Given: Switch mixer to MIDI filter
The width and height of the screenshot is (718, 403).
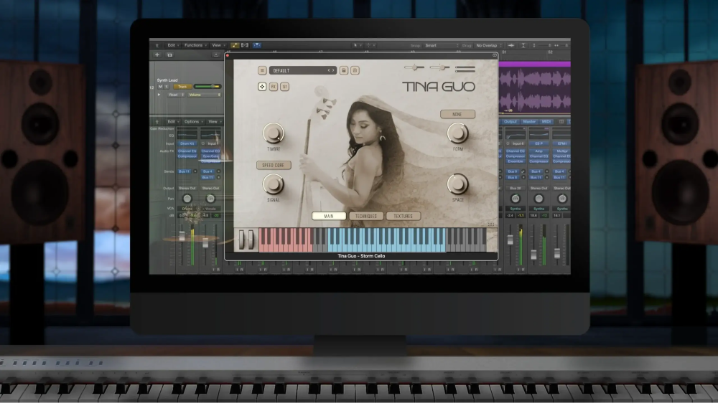Looking at the screenshot, I should click(x=546, y=122).
